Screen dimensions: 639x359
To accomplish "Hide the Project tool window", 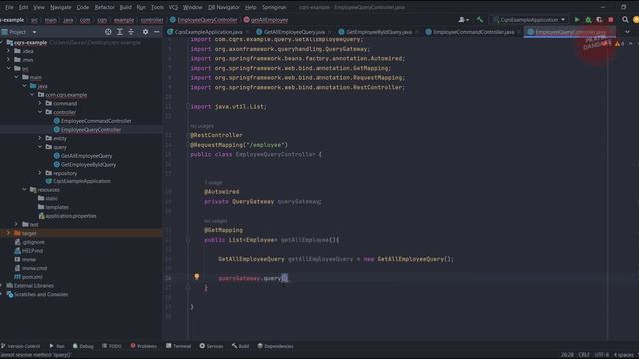I will [x=157, y=32].
